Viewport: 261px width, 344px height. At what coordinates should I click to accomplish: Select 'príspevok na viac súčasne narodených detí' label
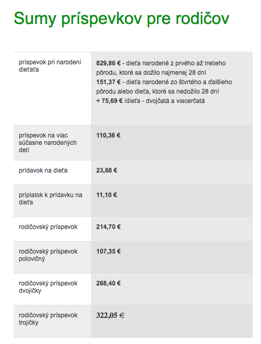pyautogui.click(x=48, y=143)
